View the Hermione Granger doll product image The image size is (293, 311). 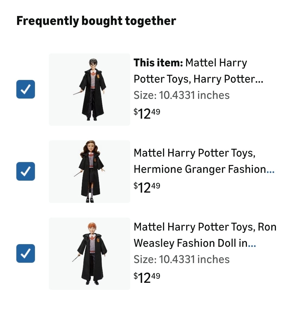click(x=90, y=171)
